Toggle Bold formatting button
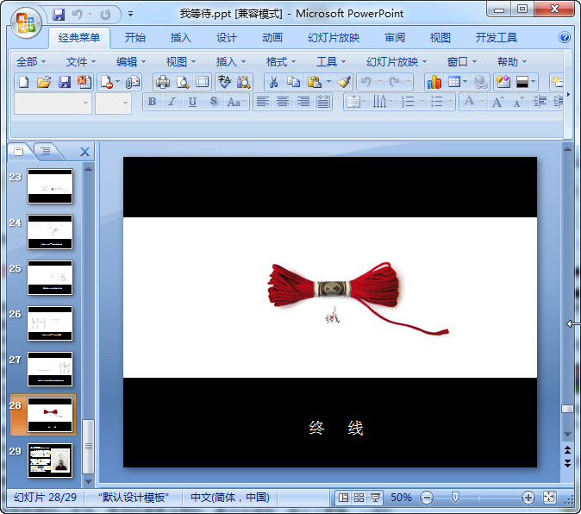This screenshot has width=581, height=514. pos(153,102)
